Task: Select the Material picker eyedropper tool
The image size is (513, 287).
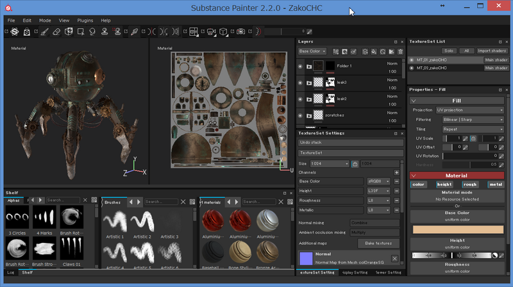Action: (134, 31)
